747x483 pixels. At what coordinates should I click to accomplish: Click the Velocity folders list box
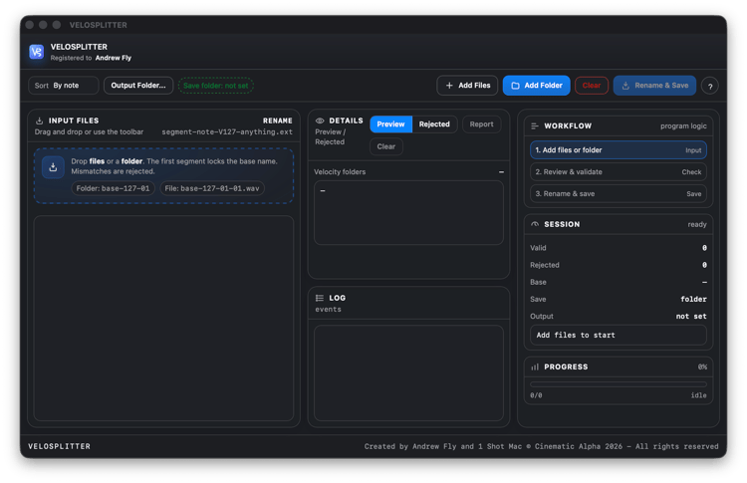point(408,212)
